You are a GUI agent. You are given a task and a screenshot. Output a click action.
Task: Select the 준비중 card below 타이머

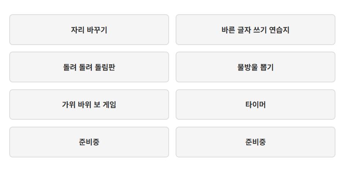(256, 142)
